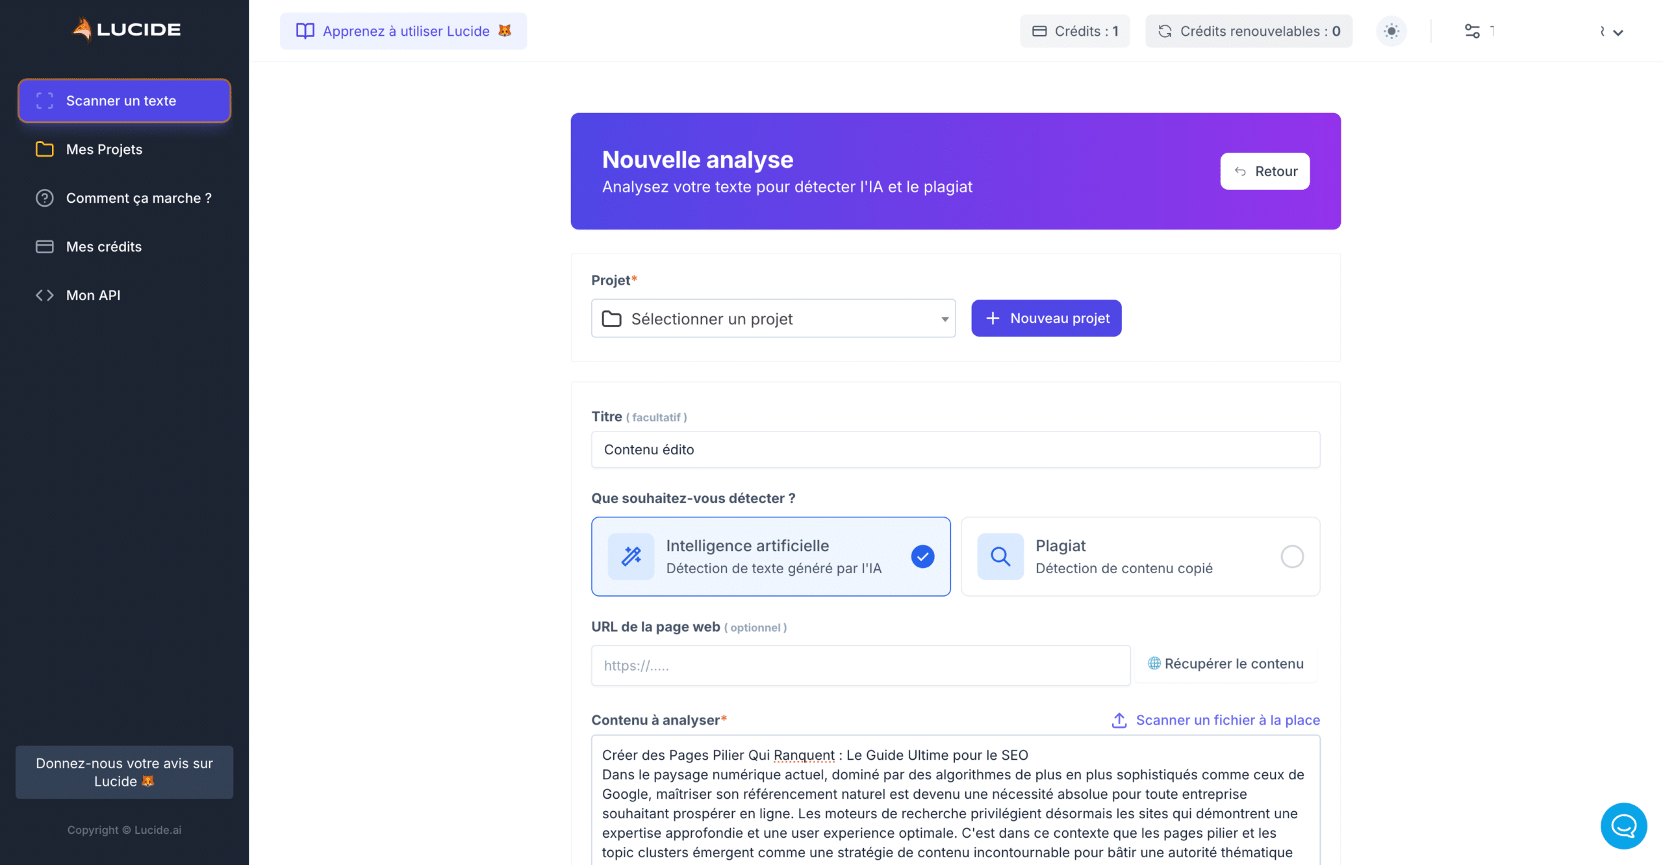Open the settings sliders icon in top bar
Screen dimensions: 1663x865
tap(1473, 31)
